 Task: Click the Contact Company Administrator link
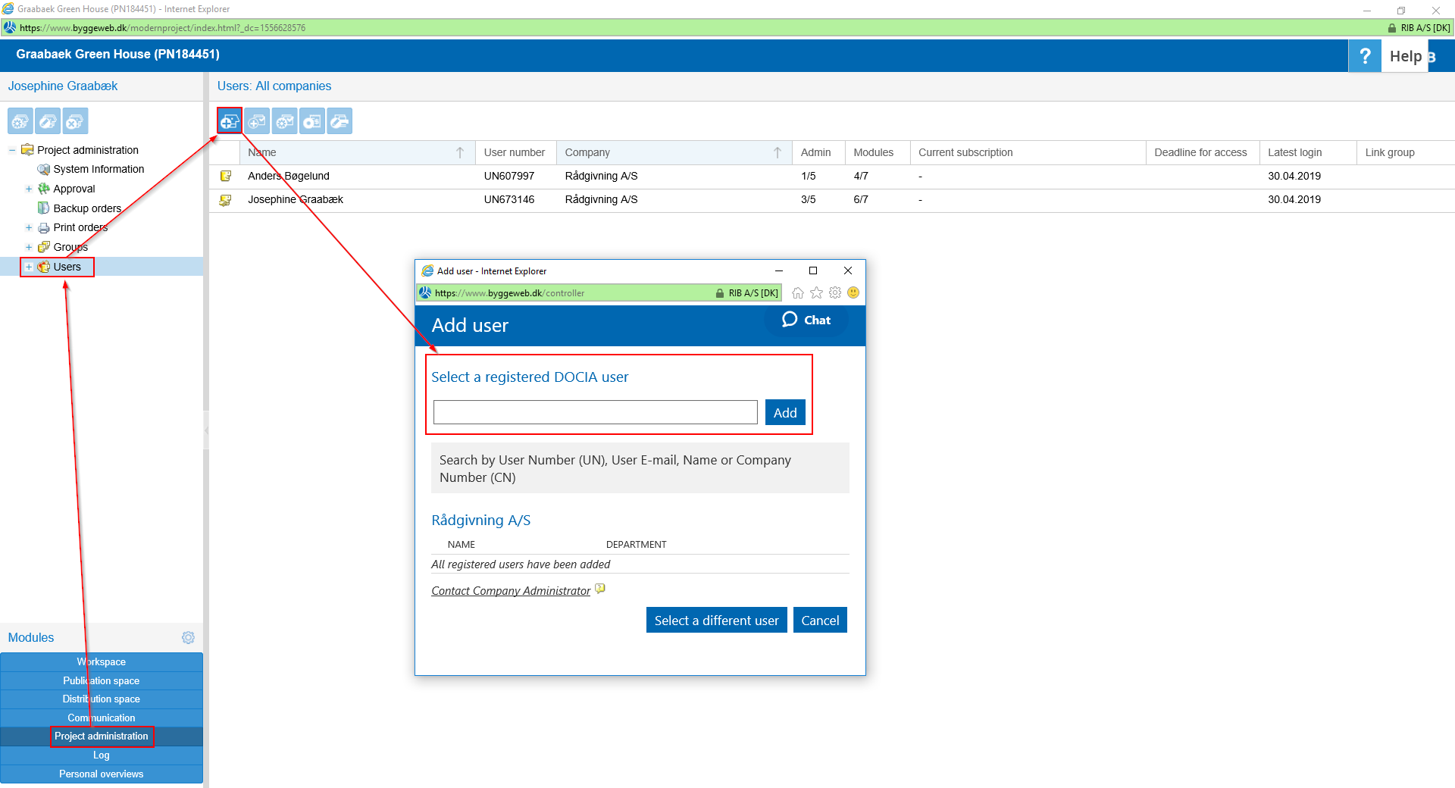(511, 591)
